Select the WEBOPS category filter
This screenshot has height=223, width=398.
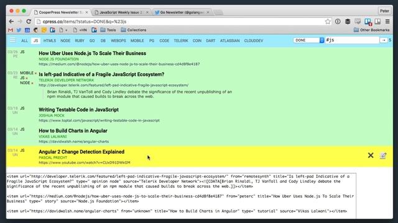(x=118, y=41)
